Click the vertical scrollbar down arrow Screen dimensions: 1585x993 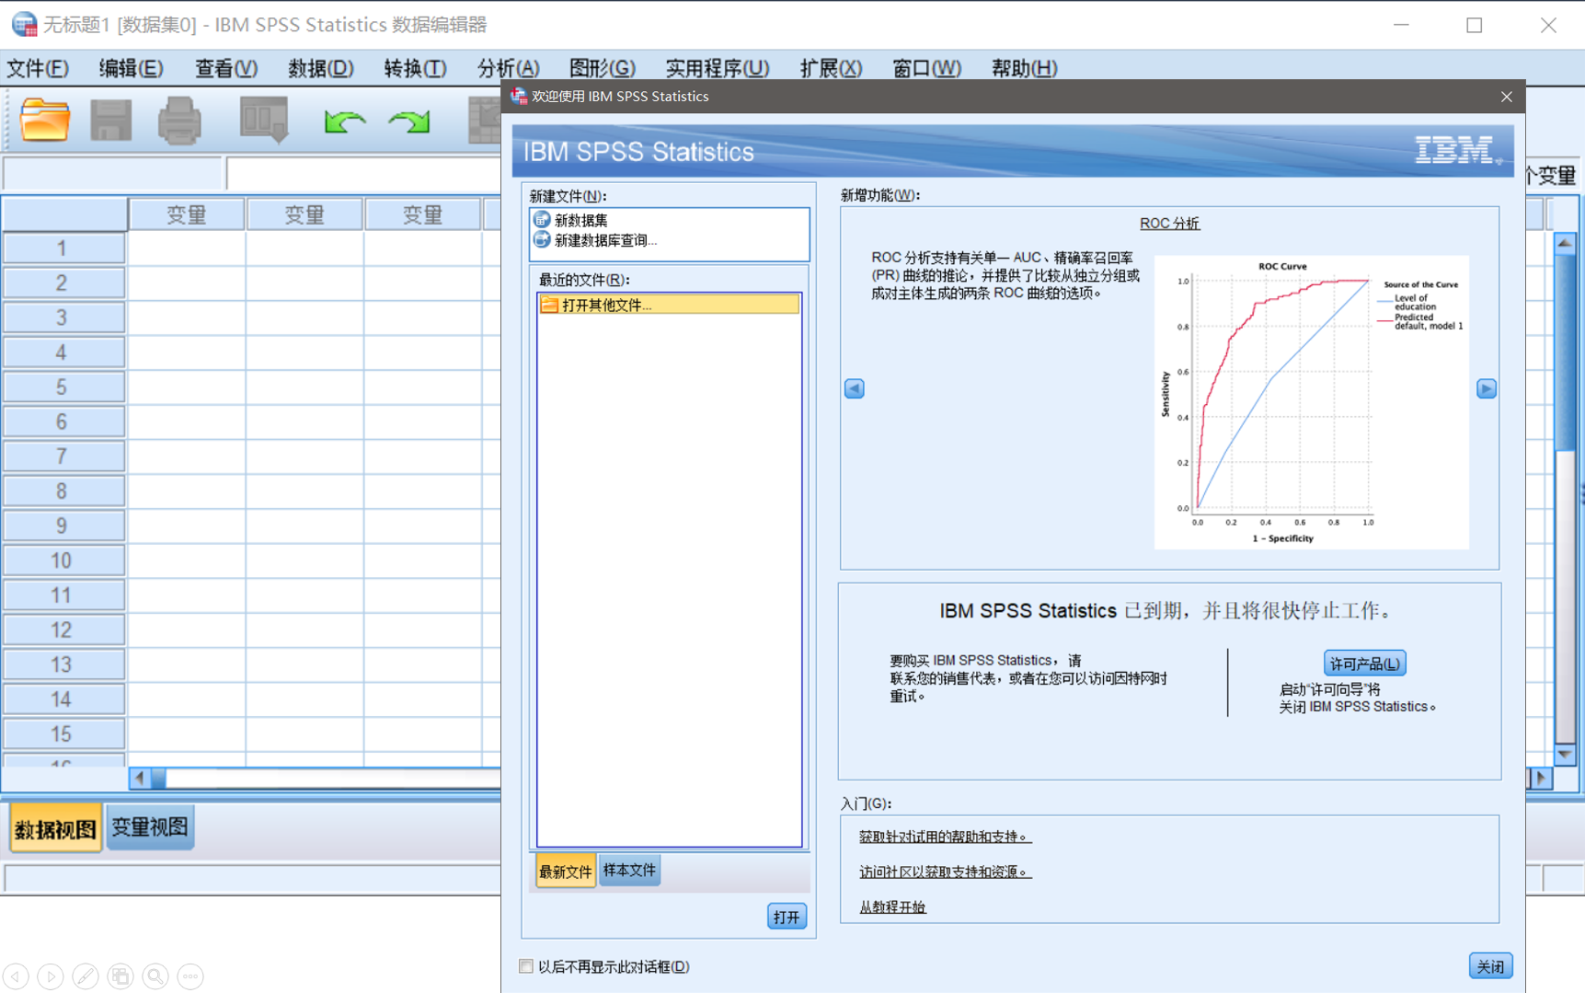tap(1565, 755)
